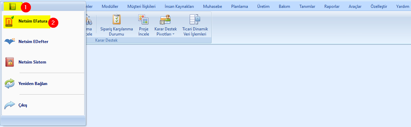Select the İnsan Kaynakları tab
Image resolution: width=411 pixels, height=127 pixels.
click(x=179, y=6)
